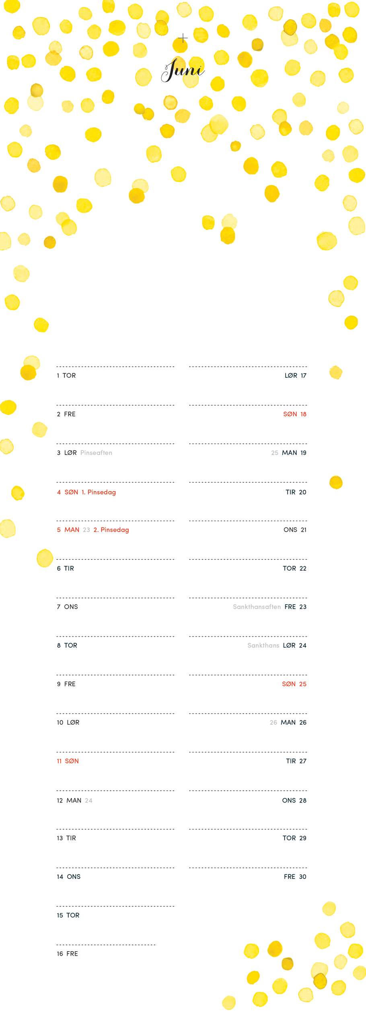
Task: Click MAN 19 with week 25
Action: tap(289, 453)
